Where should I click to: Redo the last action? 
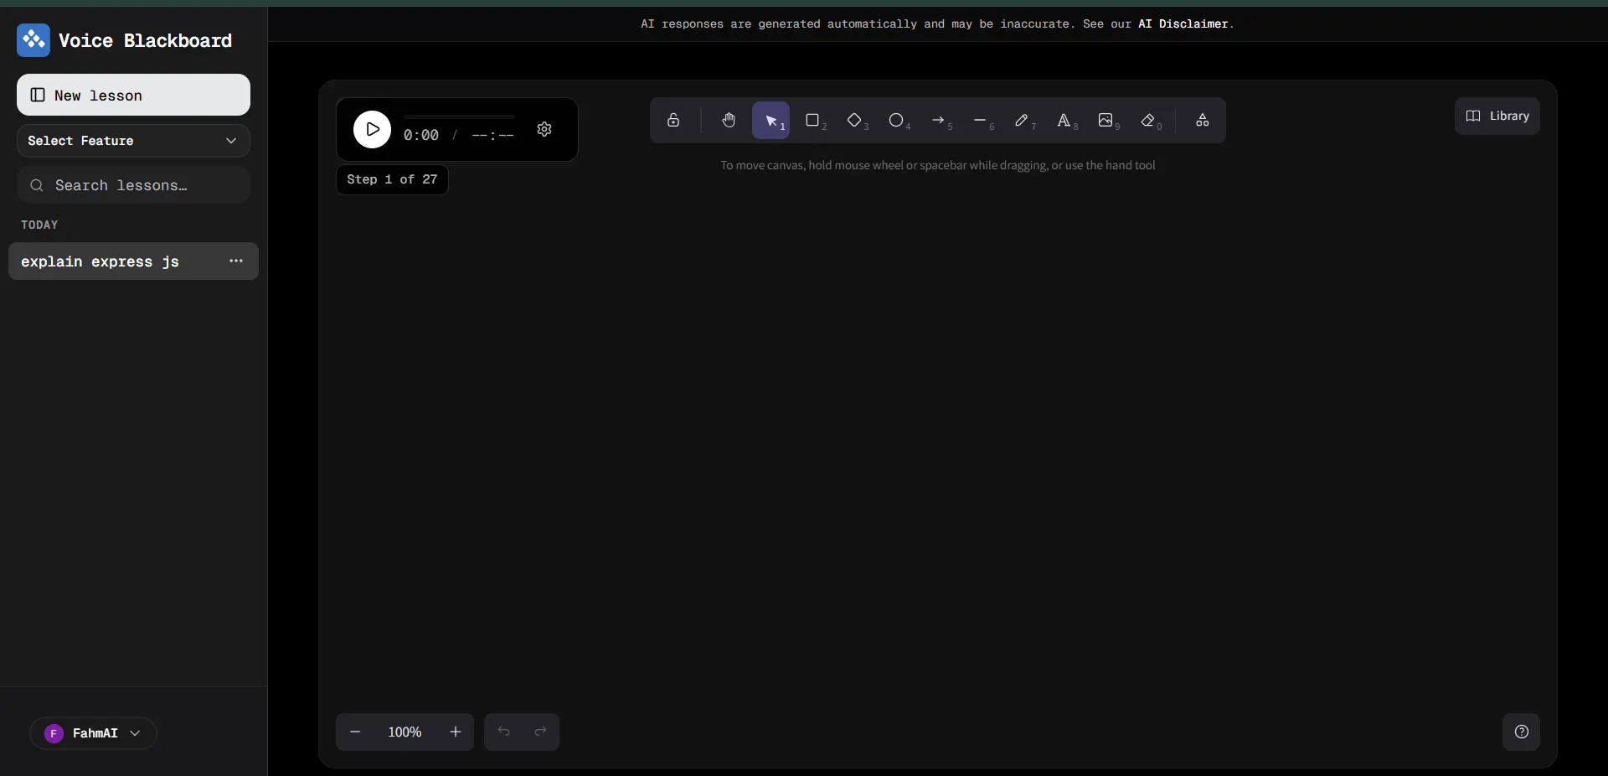[540, 732]
